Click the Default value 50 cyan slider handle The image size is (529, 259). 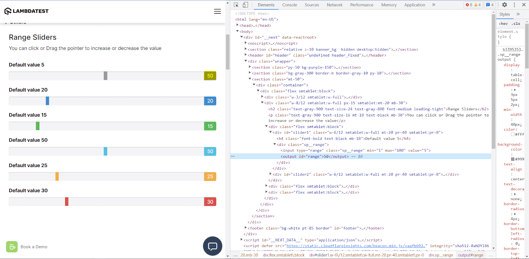[x=105, y=151]
